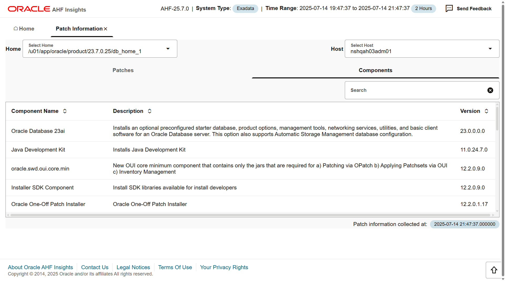This screenshot has height=281, width=505.
Task: Click version 12.2.0.9.0 for oracle.swd.oui.core.min
Action: [472, 169]
